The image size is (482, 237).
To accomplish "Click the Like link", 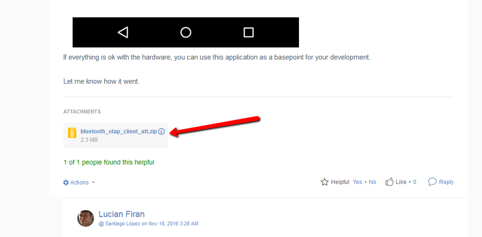I will pos(401,182).
